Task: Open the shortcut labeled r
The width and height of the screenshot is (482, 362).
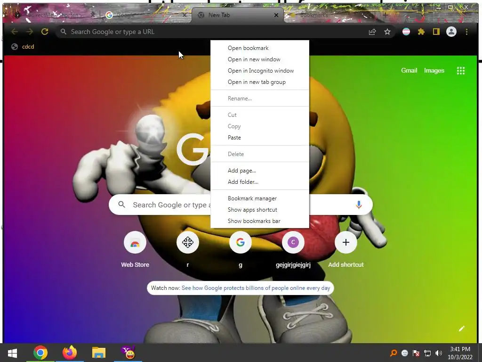Action: (x=187, y=243)
